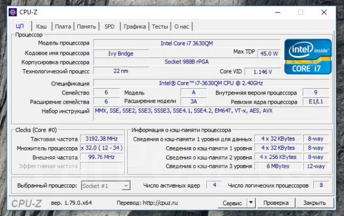The image size is (344, 216).
Task: Click the translation link http://cpuz.ru
Action: click(x=160, y=203)
